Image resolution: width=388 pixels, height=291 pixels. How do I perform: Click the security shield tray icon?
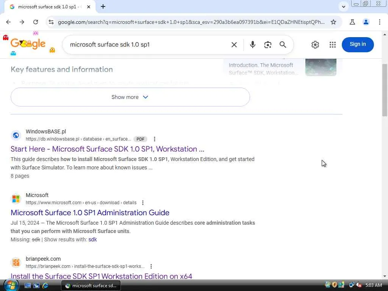point(335,285)
